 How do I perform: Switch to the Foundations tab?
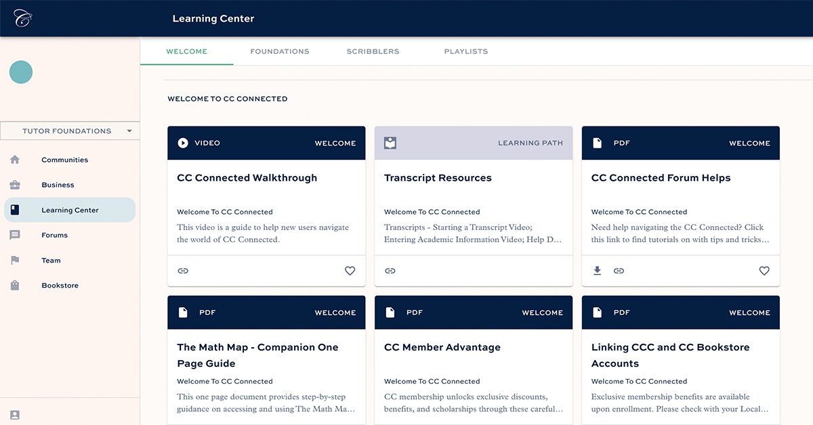click(280, 51)
